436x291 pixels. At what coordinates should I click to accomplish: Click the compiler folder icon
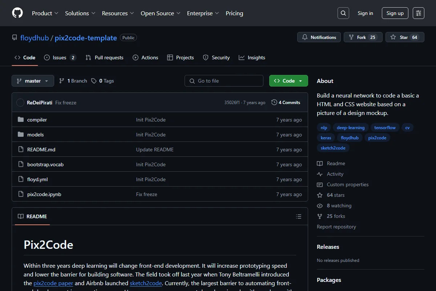click(21, 120)
